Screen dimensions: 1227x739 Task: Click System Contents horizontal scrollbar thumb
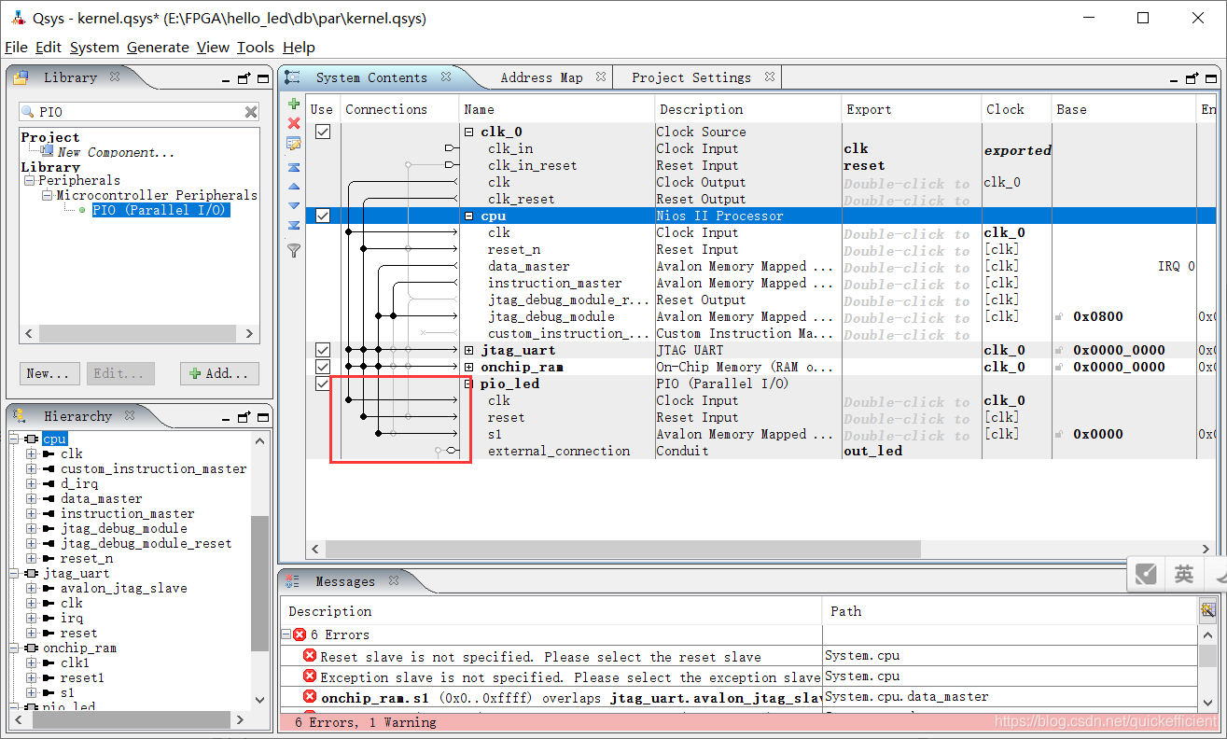[622, 549]
